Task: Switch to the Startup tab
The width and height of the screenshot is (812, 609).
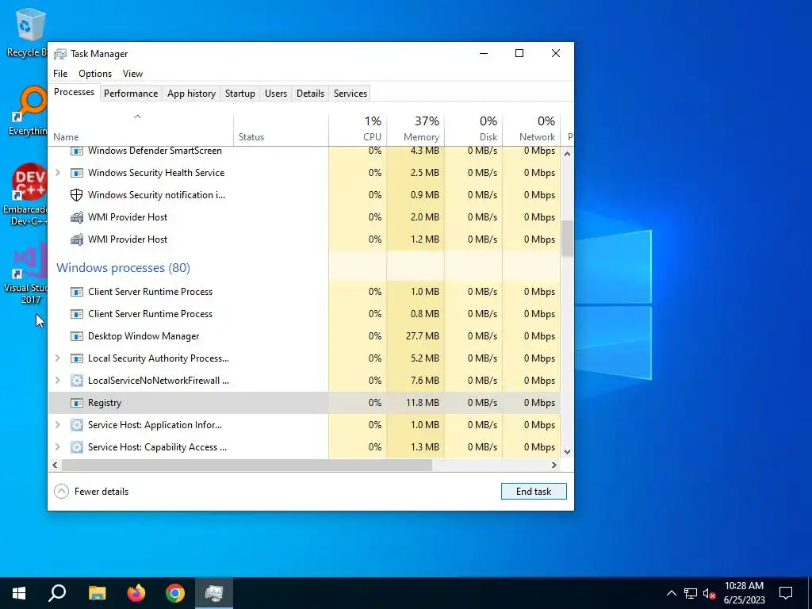Action: 239,94
